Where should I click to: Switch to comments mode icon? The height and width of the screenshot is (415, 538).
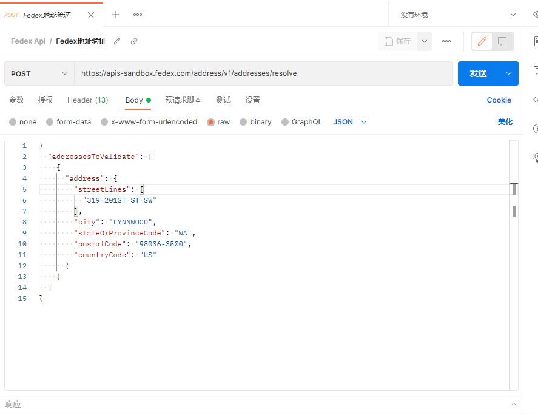[x=502, y=41]
